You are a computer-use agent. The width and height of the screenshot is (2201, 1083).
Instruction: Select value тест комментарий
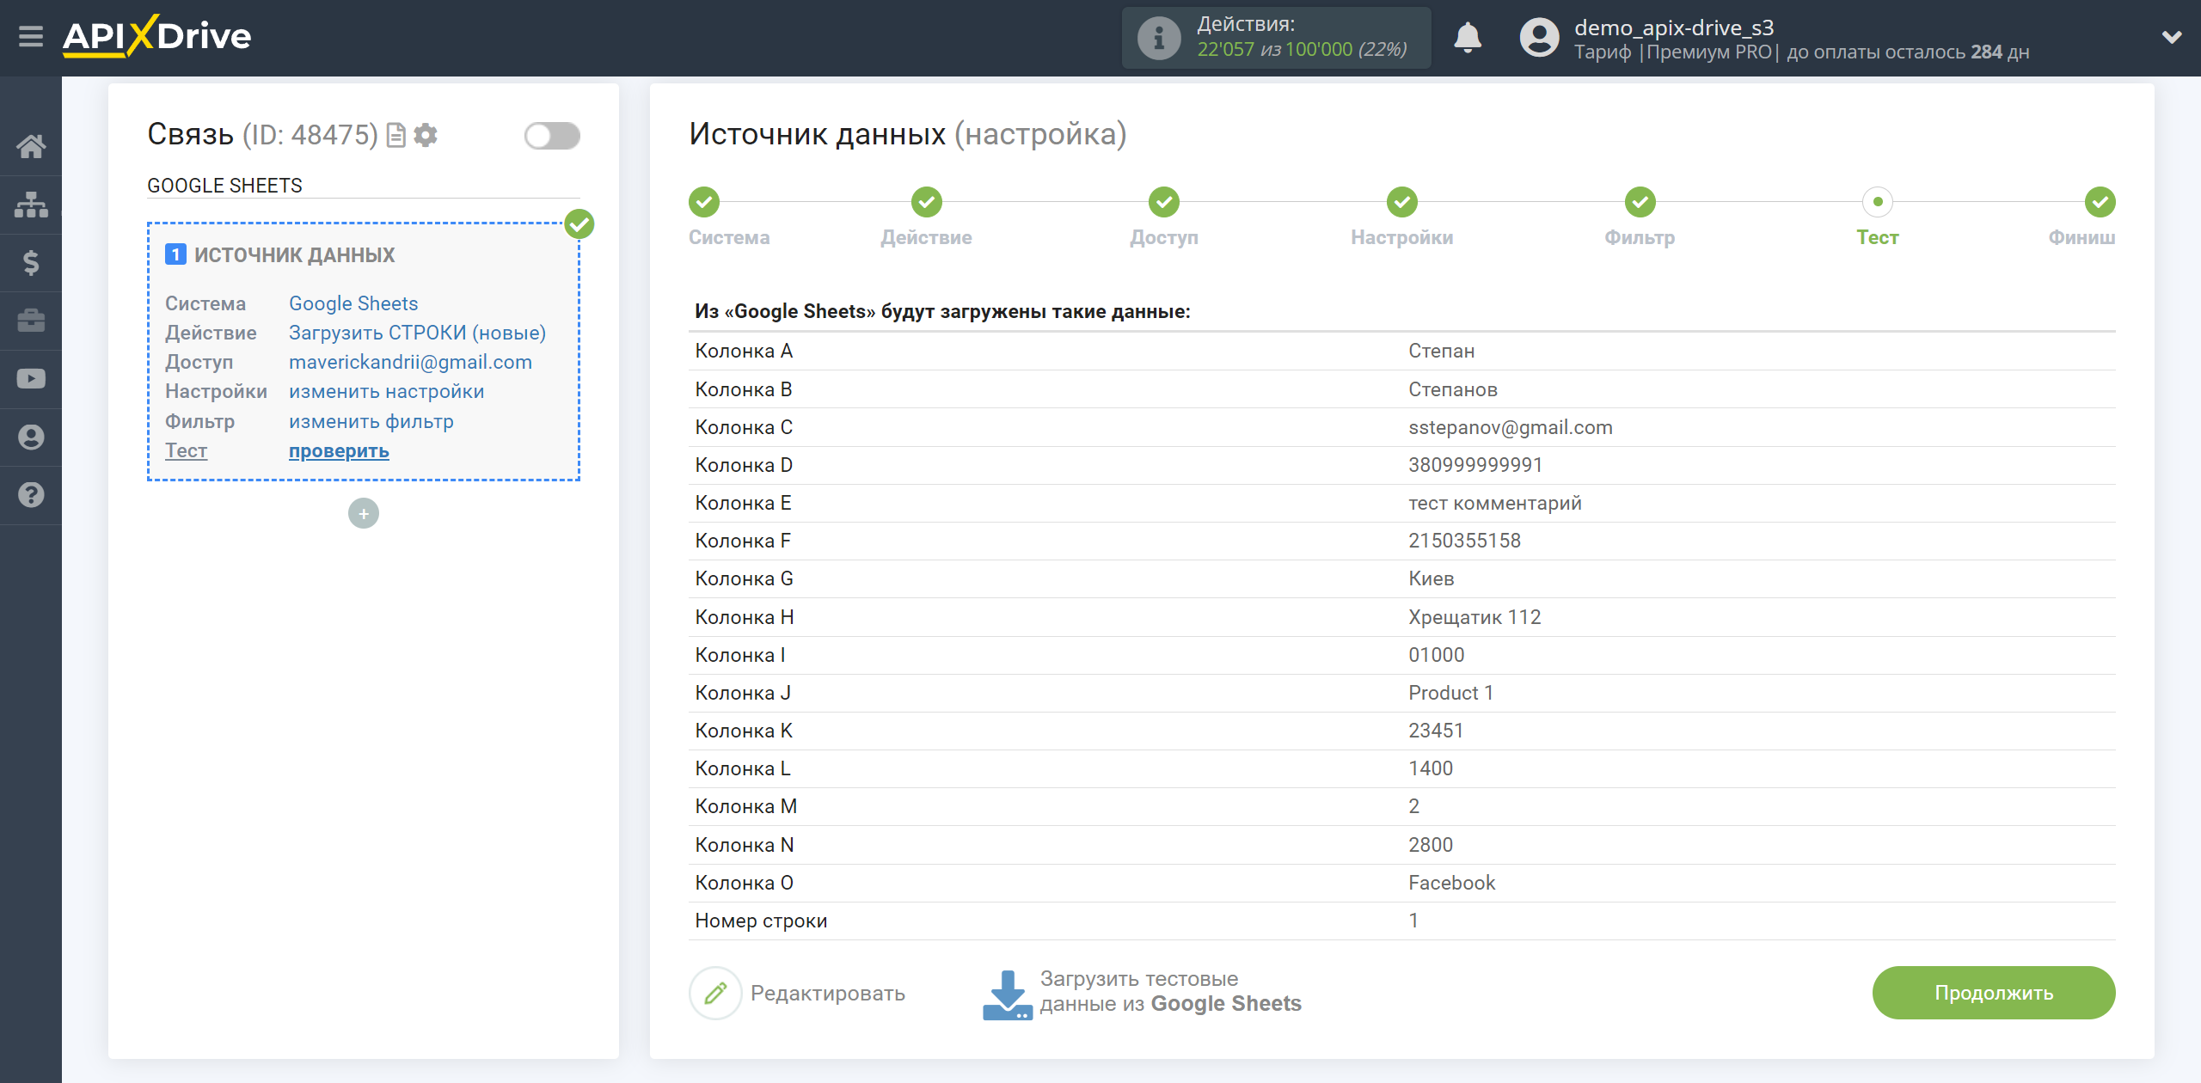1494,503
